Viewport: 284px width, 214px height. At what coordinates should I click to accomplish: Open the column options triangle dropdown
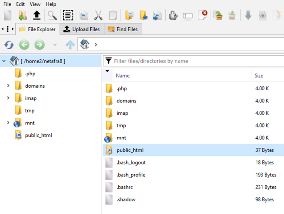coord(107,71)
